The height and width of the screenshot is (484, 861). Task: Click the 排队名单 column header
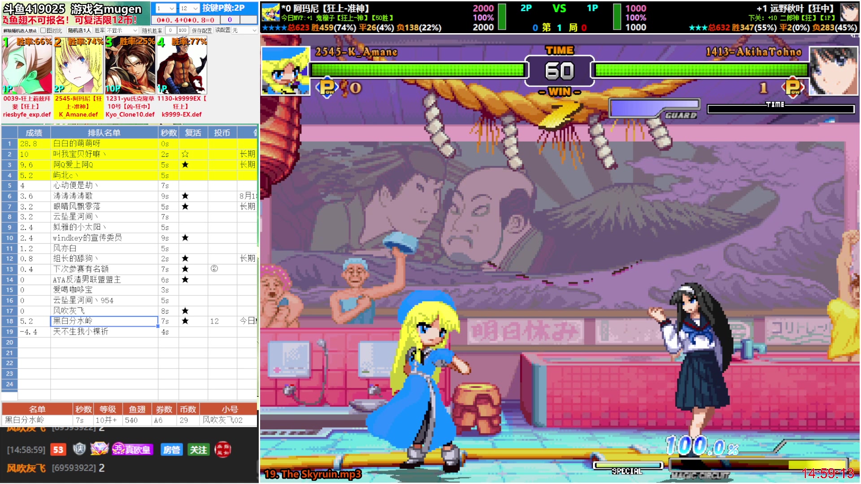[x=104, y=133]
